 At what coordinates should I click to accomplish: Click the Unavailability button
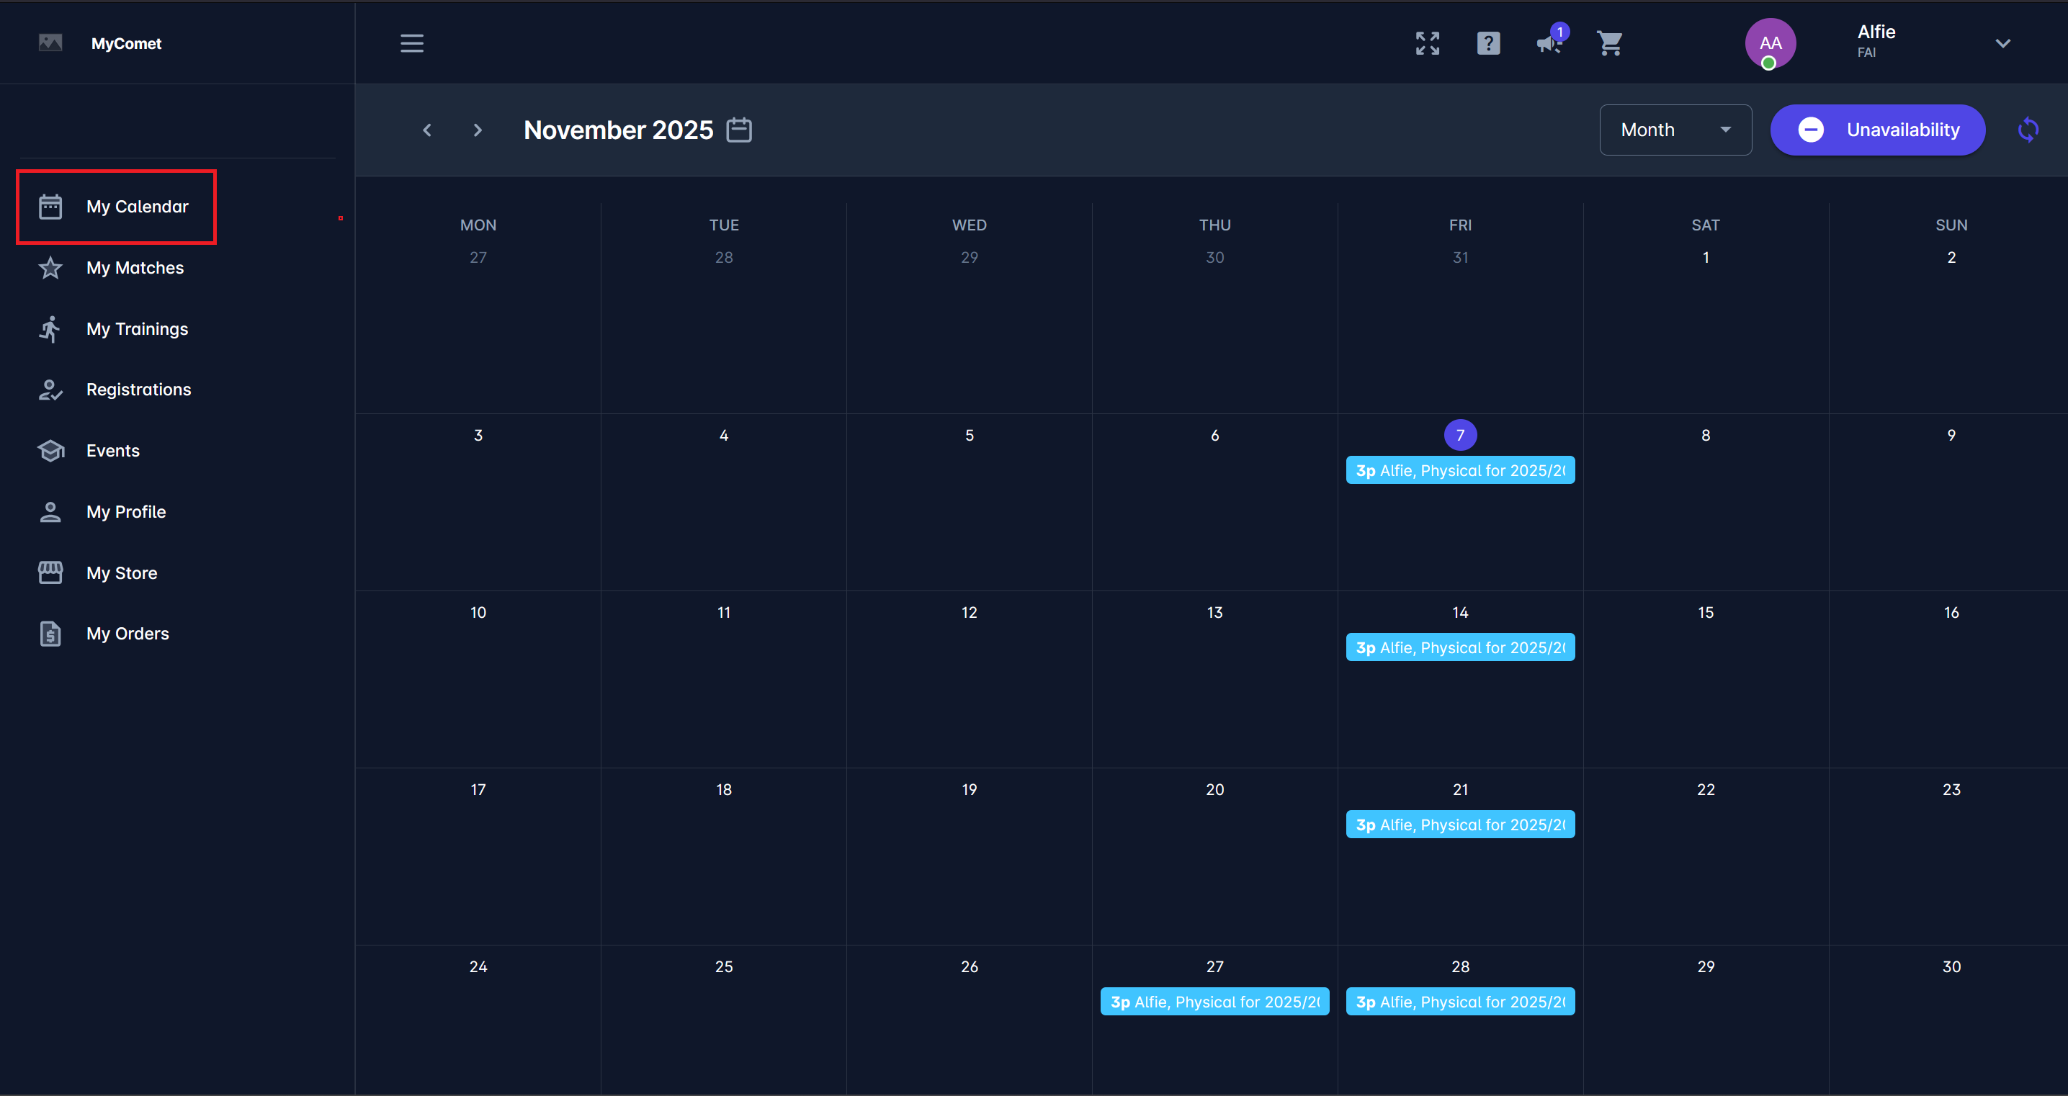pos(1878,129)
